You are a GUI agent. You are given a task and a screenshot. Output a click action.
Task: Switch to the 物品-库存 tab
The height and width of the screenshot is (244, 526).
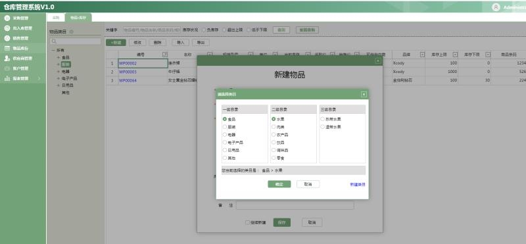point(78,18)
